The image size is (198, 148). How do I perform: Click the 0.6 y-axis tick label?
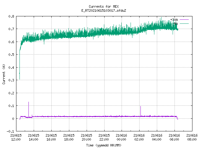pos(11,42)
